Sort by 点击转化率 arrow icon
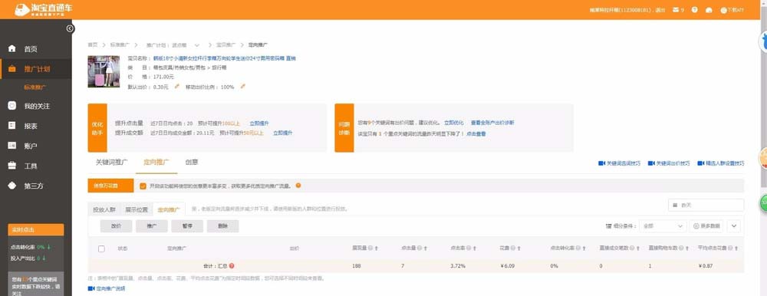The height and width of the screenshot is (296, 767). (584, 248)
